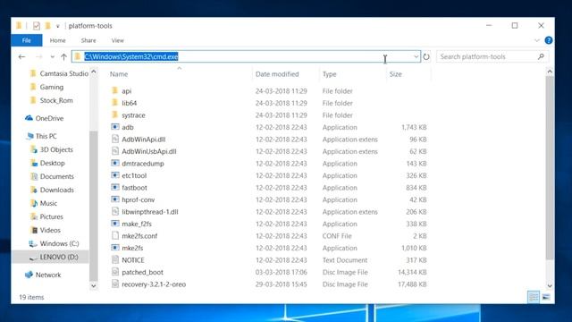572x322 pixels.
Task: Click the Back navigation arrow
Action: click(x=21, y=56)
